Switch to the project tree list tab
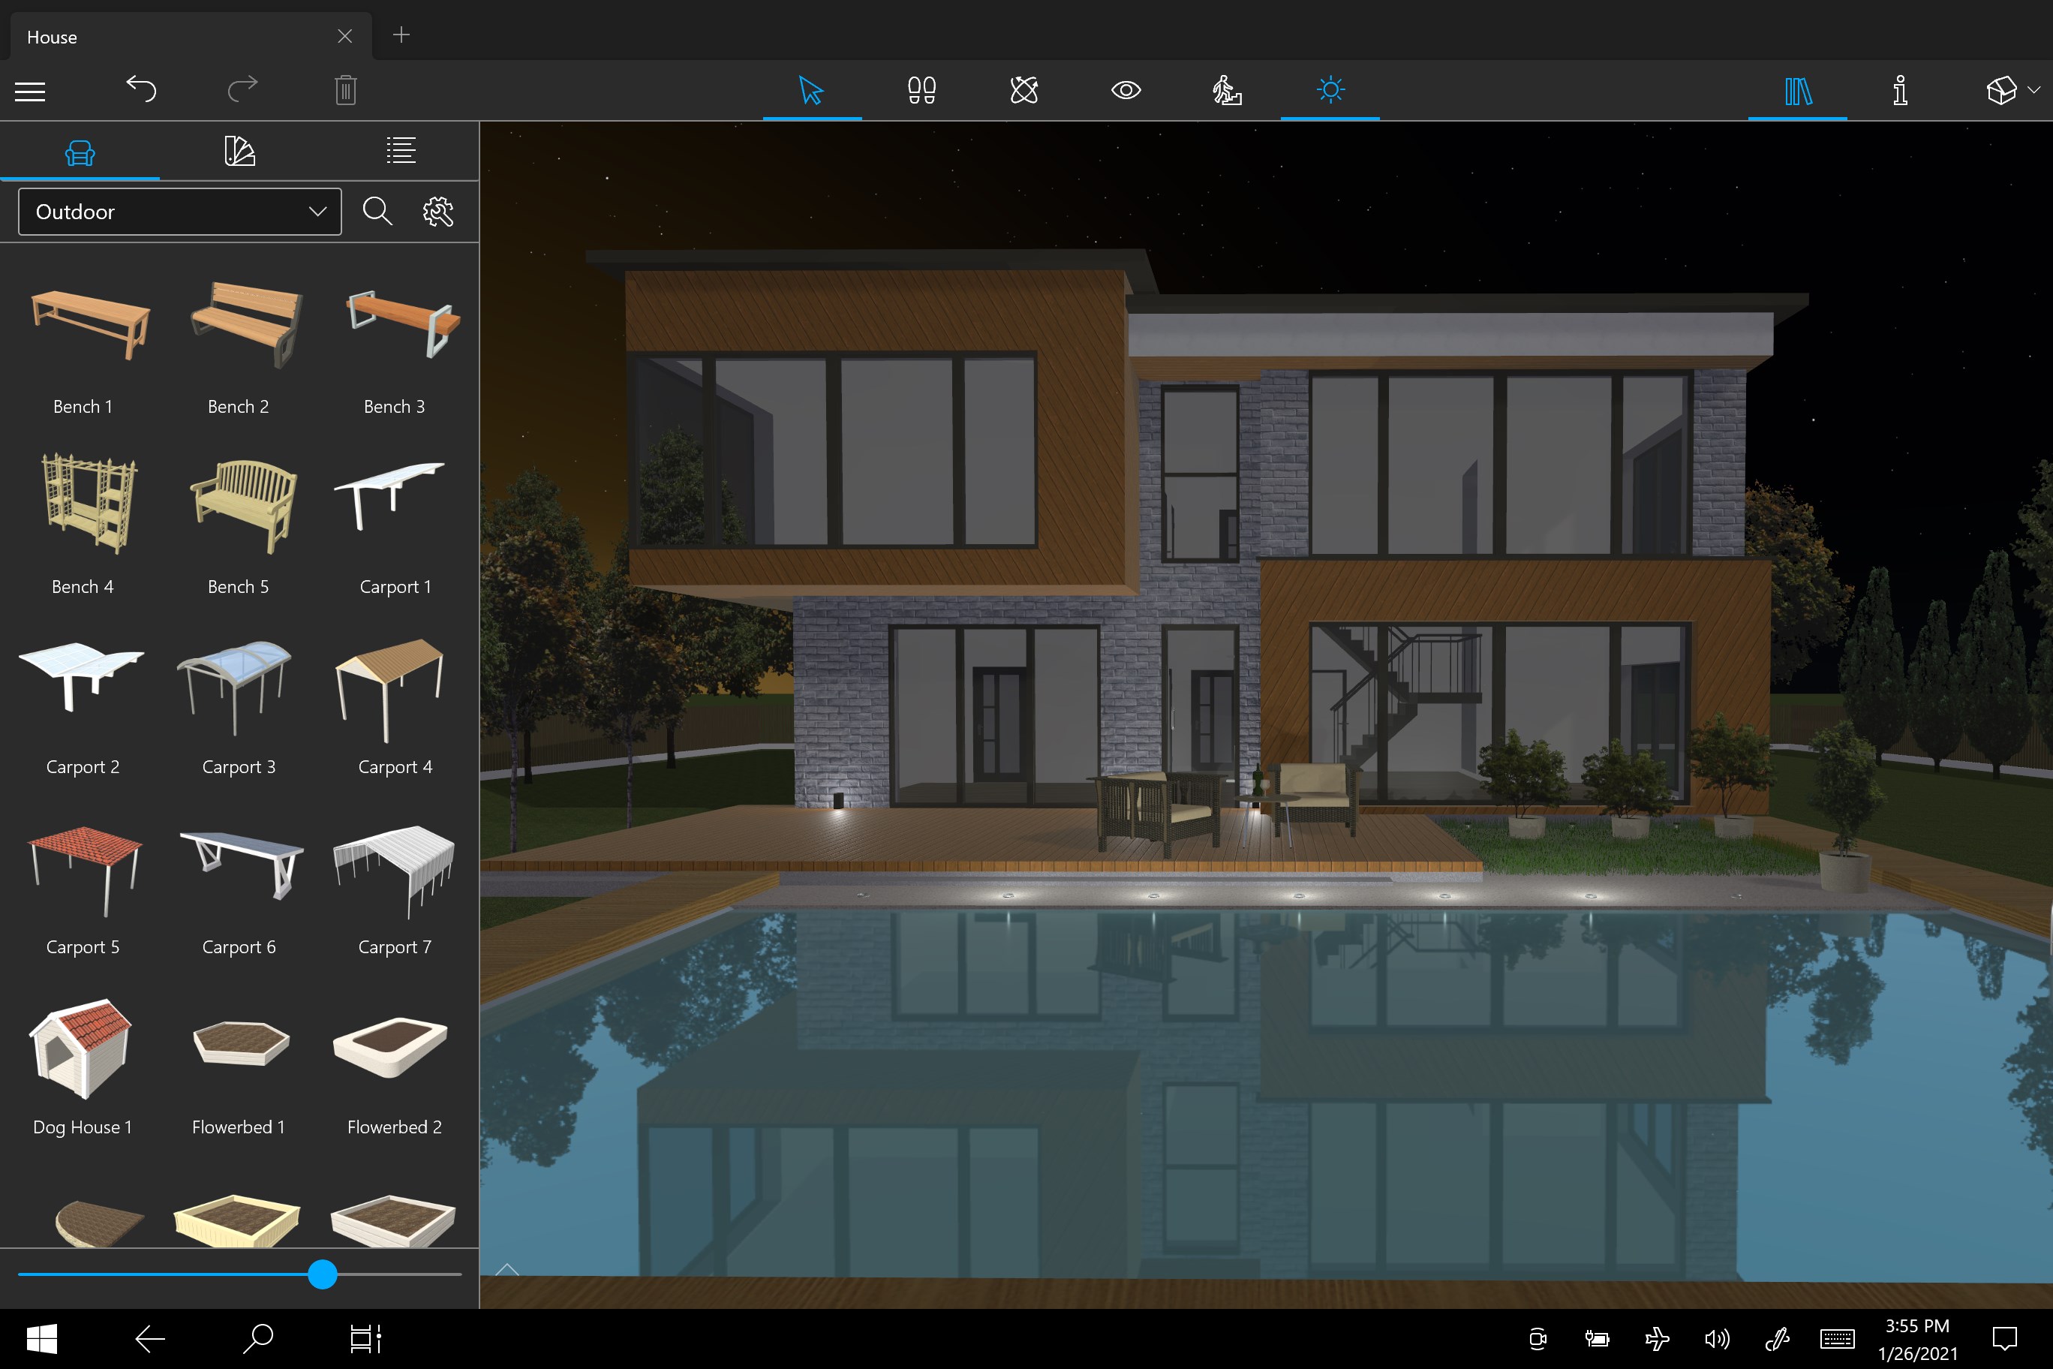This screenshot has height=1369, width=2053. click(x=401, y=151)
